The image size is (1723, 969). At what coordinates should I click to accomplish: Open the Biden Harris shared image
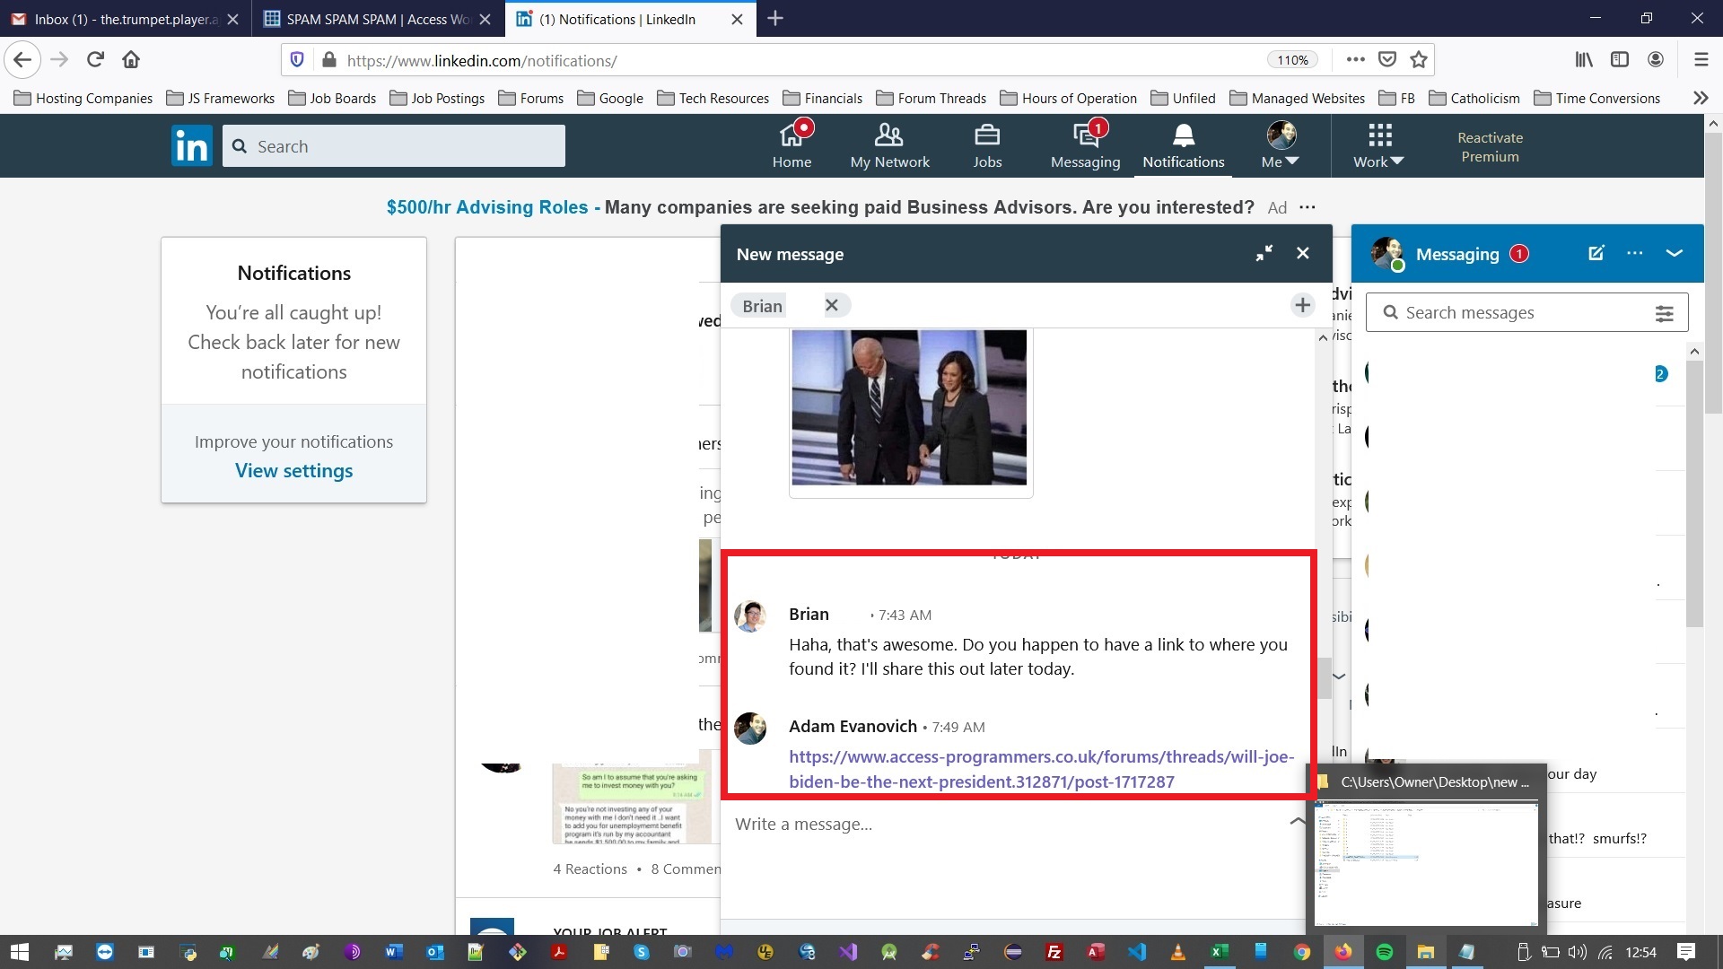click(909, 407)
